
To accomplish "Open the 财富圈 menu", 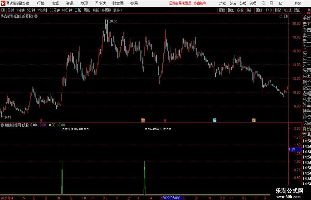I will (118, 3).
